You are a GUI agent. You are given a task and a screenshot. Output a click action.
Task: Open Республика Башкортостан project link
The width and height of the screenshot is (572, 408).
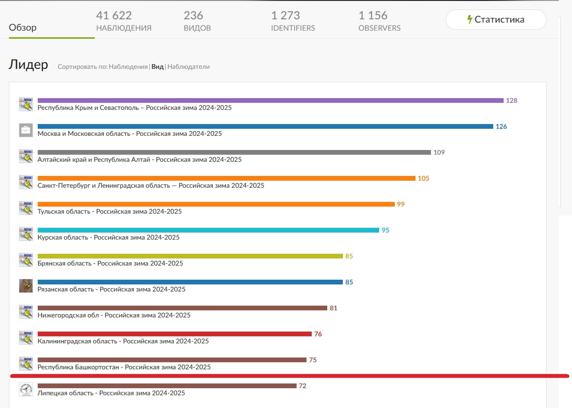click(124, 367)
